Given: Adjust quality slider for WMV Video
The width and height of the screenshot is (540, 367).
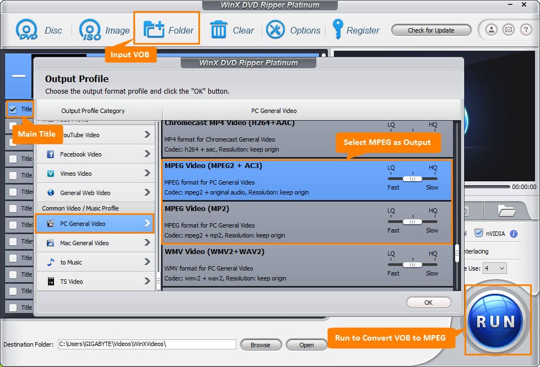Looking at the screenshot, I should click(412, 265).
